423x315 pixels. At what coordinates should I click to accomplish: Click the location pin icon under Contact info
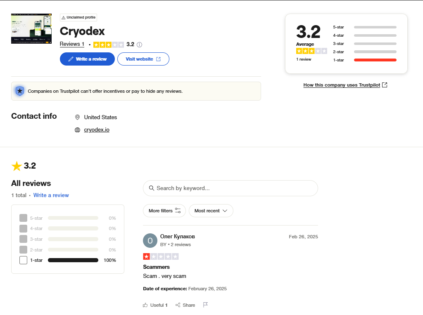click(77, 117)
